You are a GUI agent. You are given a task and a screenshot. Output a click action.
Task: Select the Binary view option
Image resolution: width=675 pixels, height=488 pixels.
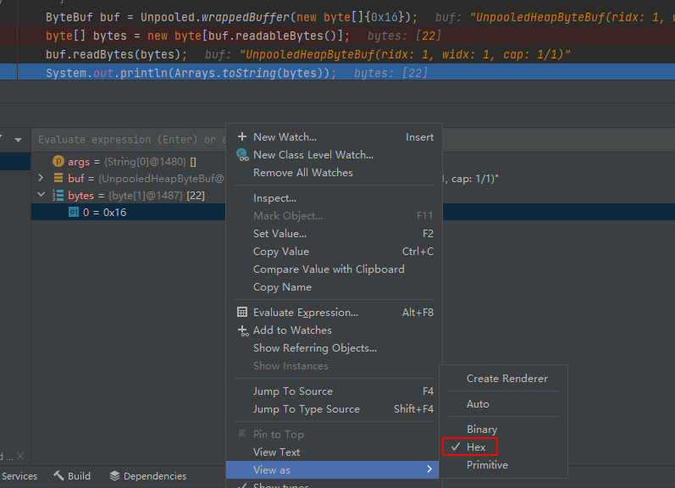(x=482, y=429)
